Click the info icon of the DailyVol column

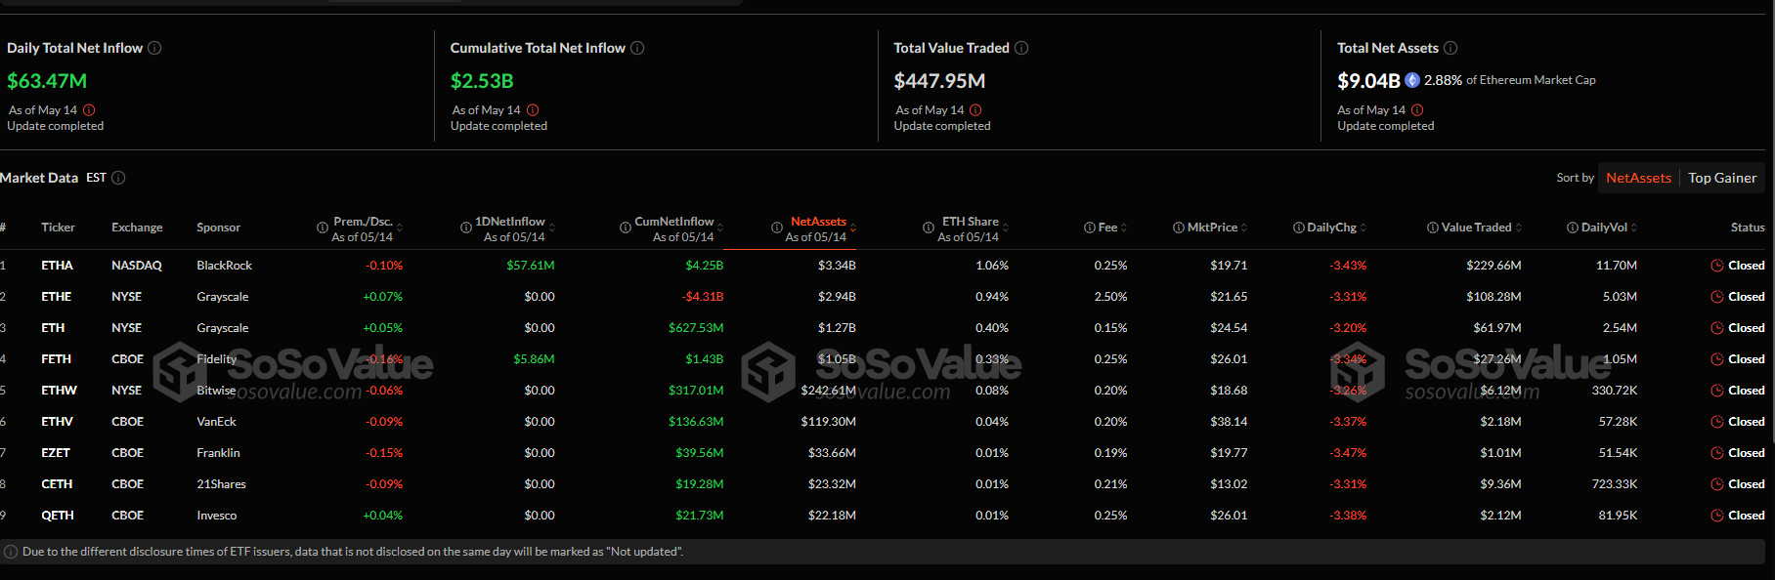click(x=1573, y=228)
